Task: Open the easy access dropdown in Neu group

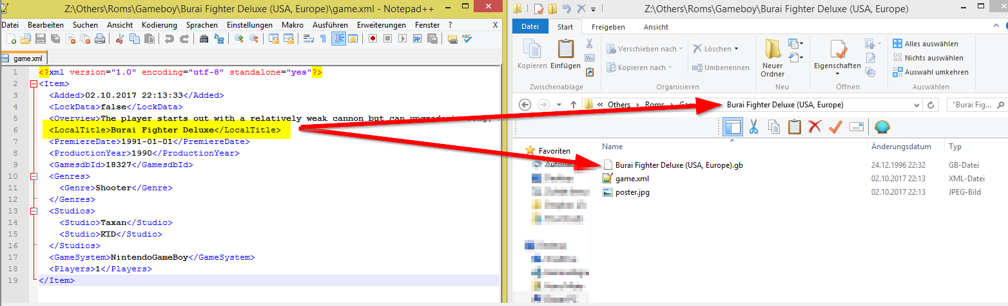Action: [797, 58]
